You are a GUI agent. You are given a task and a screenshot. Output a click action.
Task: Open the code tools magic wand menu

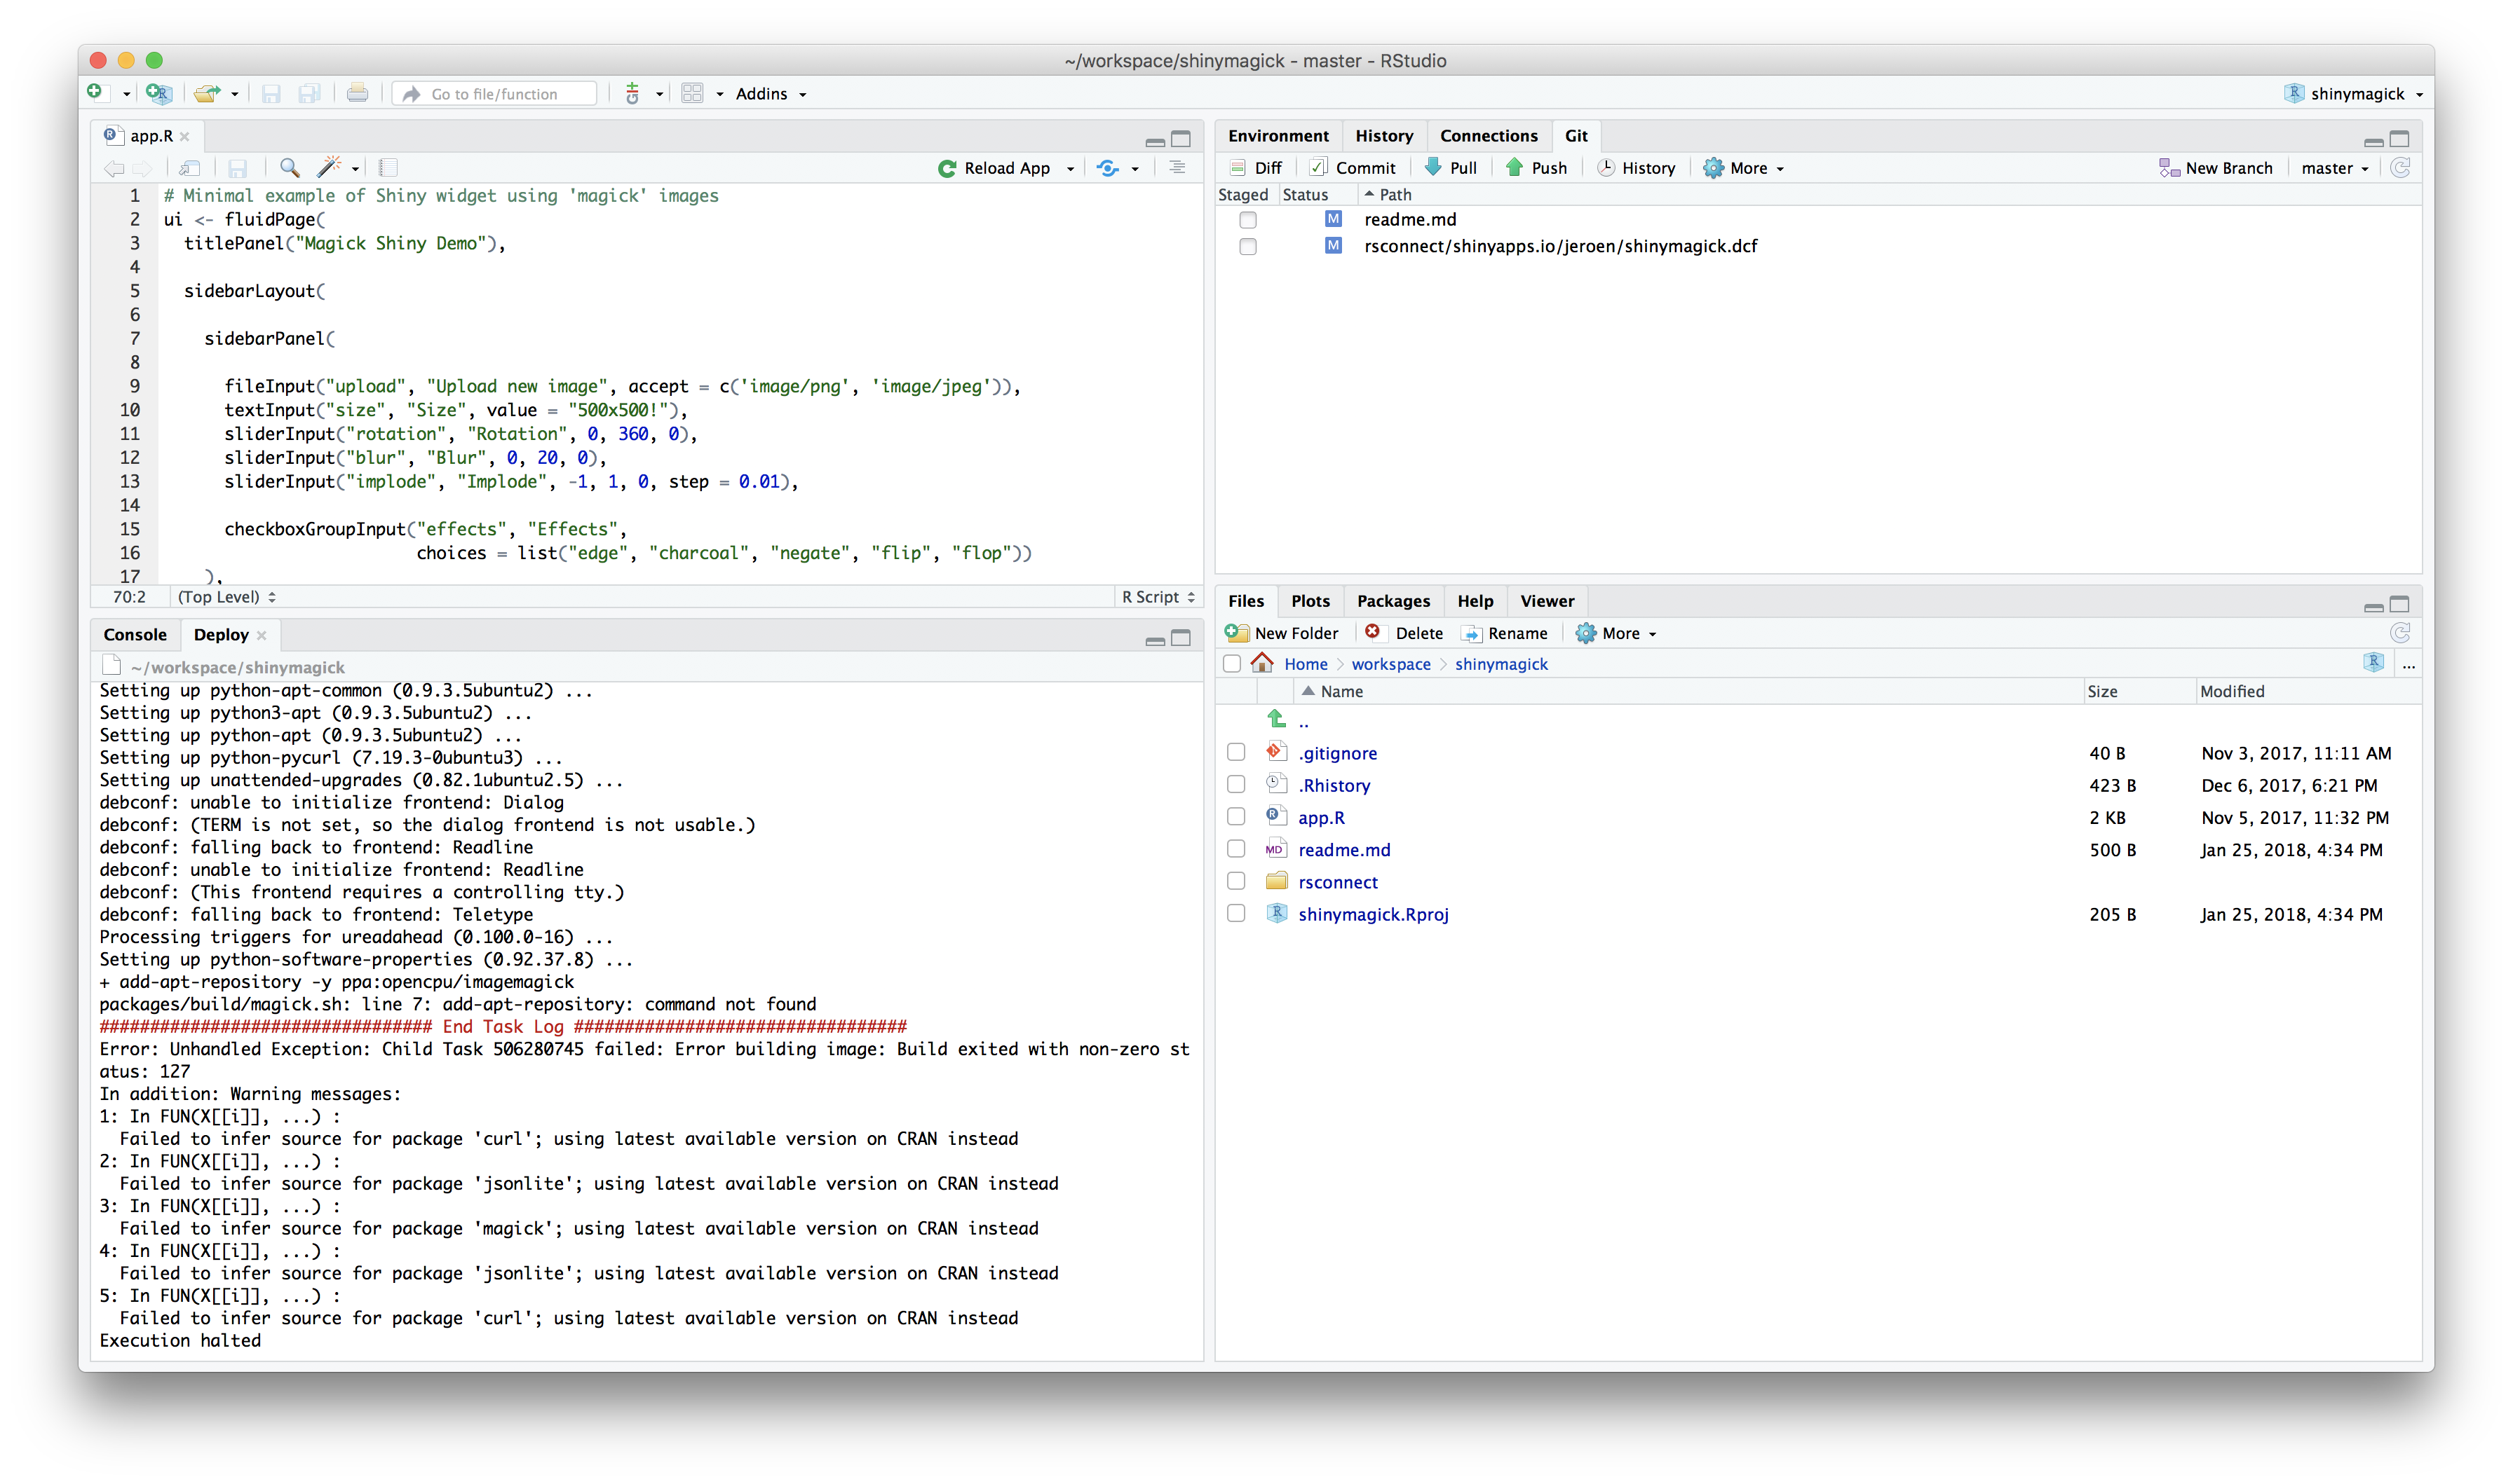(x=331, y=168)
